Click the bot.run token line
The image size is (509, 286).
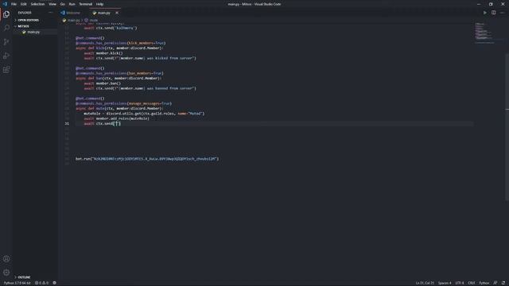(x=147, y=159)
